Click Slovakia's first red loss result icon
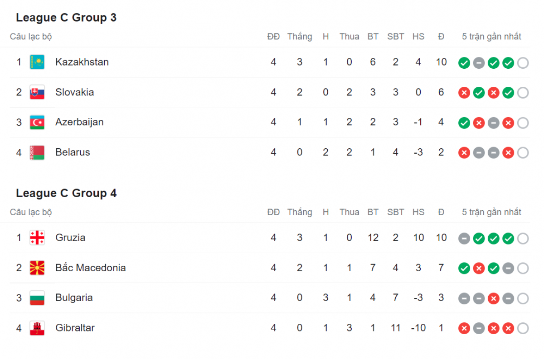The width and height of the screenshot is (544, 359). point(464,93)
